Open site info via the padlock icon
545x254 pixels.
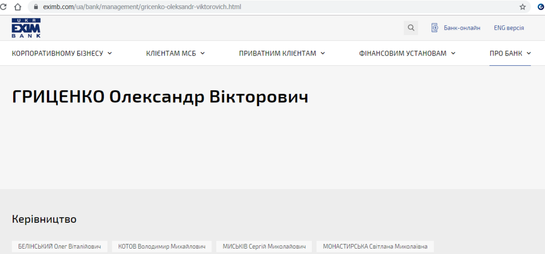pyautogui.click(x=36, y=7)
